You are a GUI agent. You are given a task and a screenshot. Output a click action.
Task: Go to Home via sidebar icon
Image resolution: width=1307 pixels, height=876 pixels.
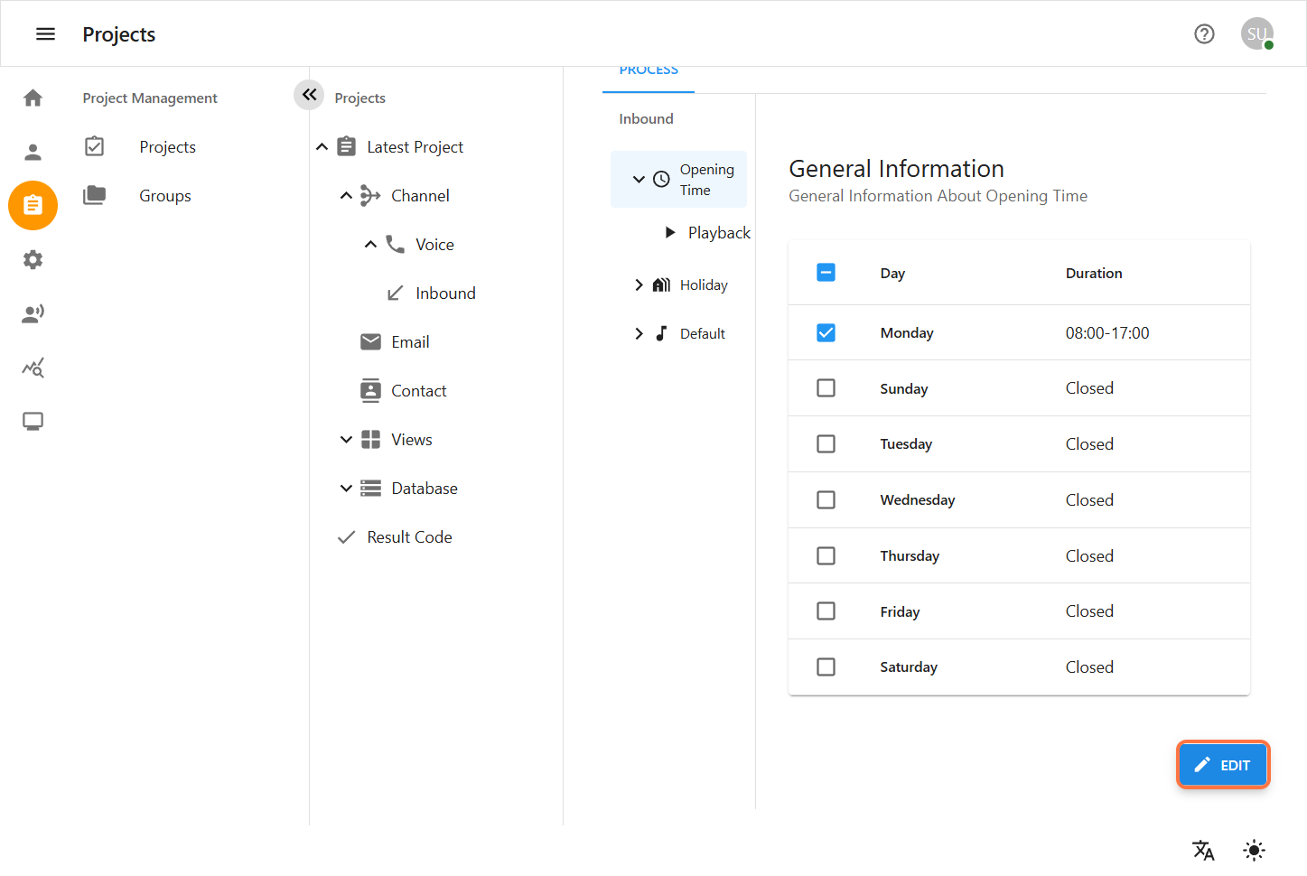click(33, 98)
